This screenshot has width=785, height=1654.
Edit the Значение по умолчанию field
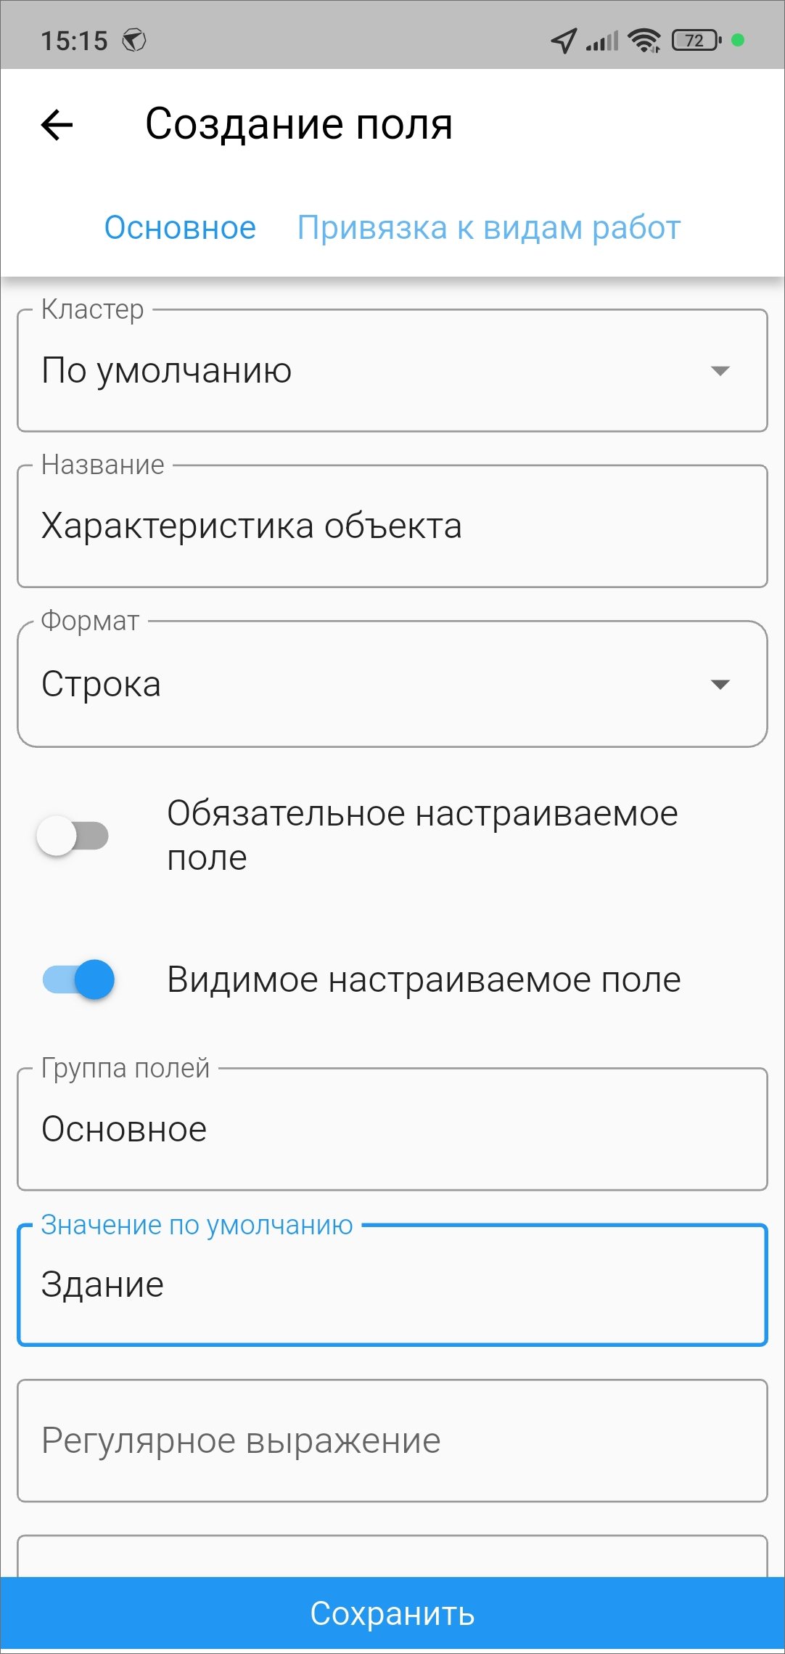[x=392, y=1285]
